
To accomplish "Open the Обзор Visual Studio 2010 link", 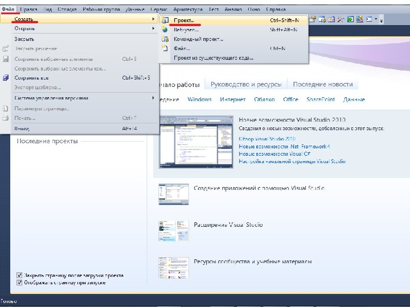I will [x=267, y=139].
